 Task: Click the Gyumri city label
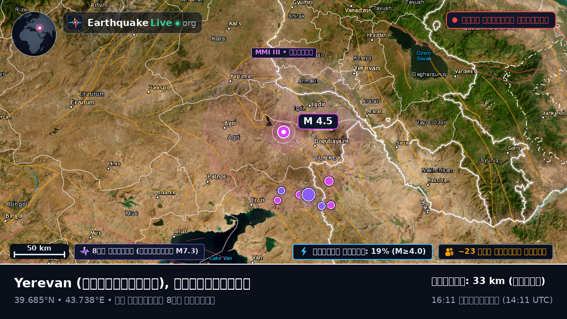tap(302, 3)
